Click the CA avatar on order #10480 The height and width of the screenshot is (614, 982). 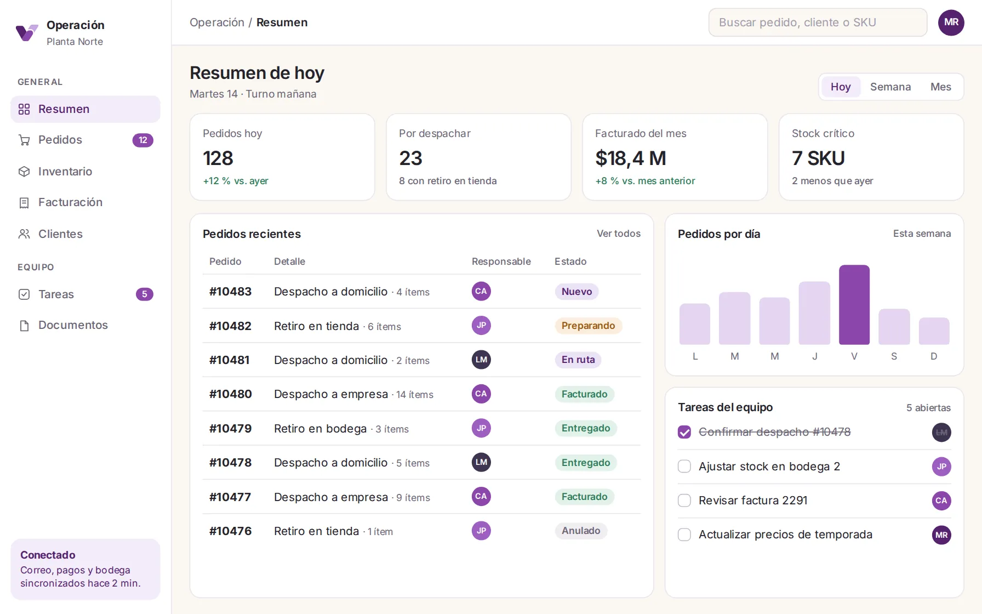tap(481, 394)
